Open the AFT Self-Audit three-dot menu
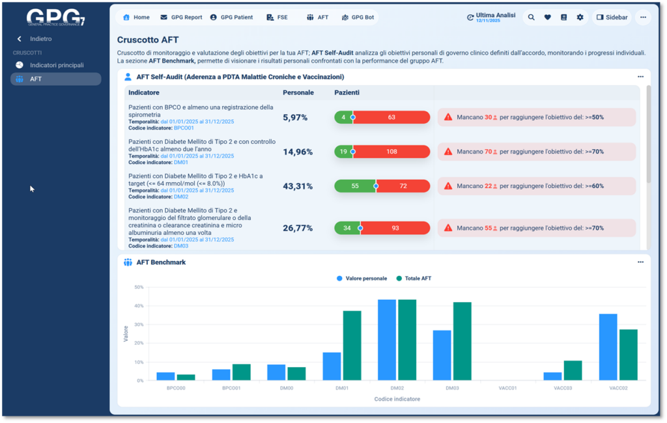The height and width of the screenshot is (423, 667). click(x=640, y=77)
